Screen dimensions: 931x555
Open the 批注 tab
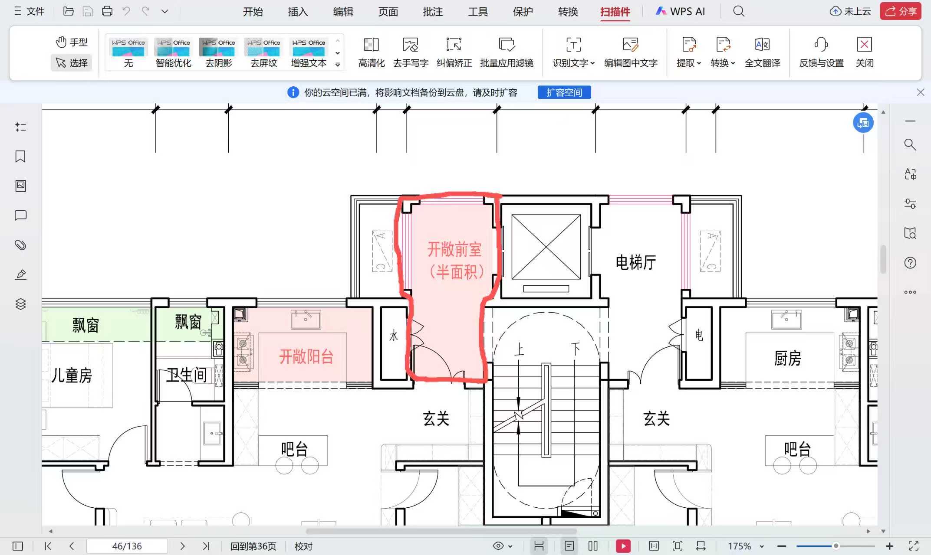tap(433, 12)
